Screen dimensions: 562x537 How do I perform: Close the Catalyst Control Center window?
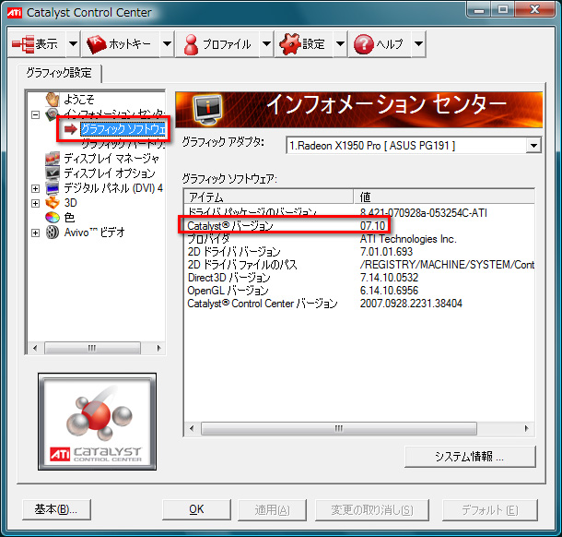(x=534, y=10)
